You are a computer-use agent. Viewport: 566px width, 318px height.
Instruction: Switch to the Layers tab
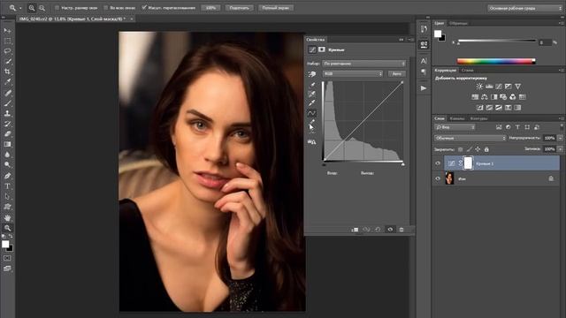click(440, 118)
